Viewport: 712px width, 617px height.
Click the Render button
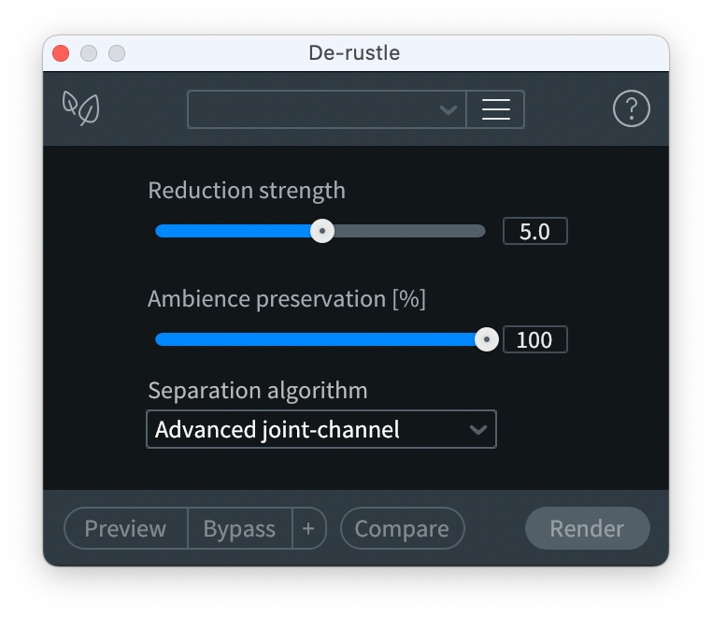click(587, 528)
